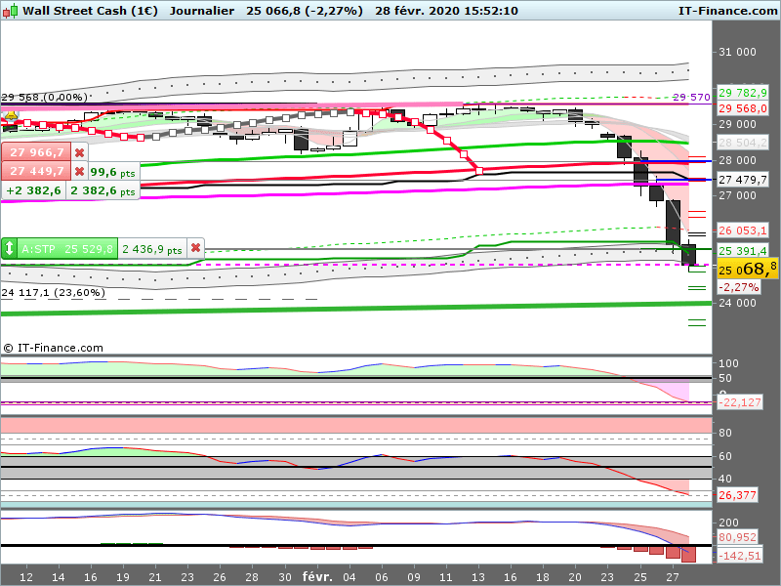Viewport: 781px width, 586px height.
Task: Click the IT-Finance.com link at top right
Action: click(726, 10)
